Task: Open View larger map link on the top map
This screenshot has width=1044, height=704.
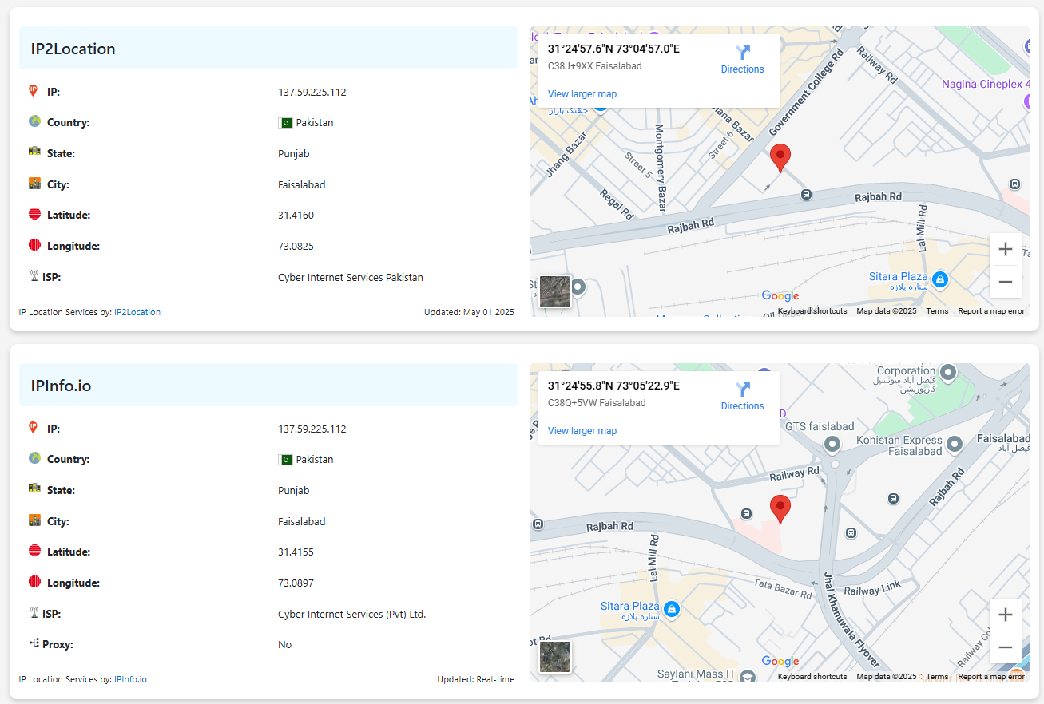Action: [x=582, y=94]
